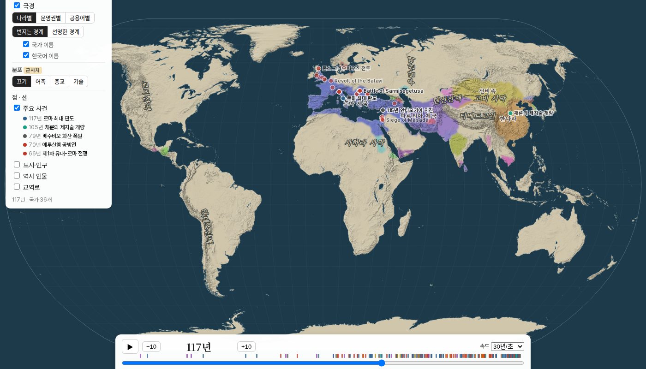
Task: Open the 속도 speed dropdown
Action: (x=508, y=346)
